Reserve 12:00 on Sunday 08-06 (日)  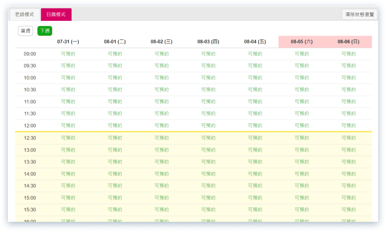[349, 125]
